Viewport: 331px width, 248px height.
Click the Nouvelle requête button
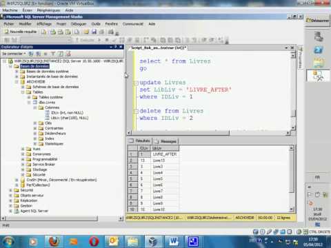pyautogui.click(x=21, y=32)
